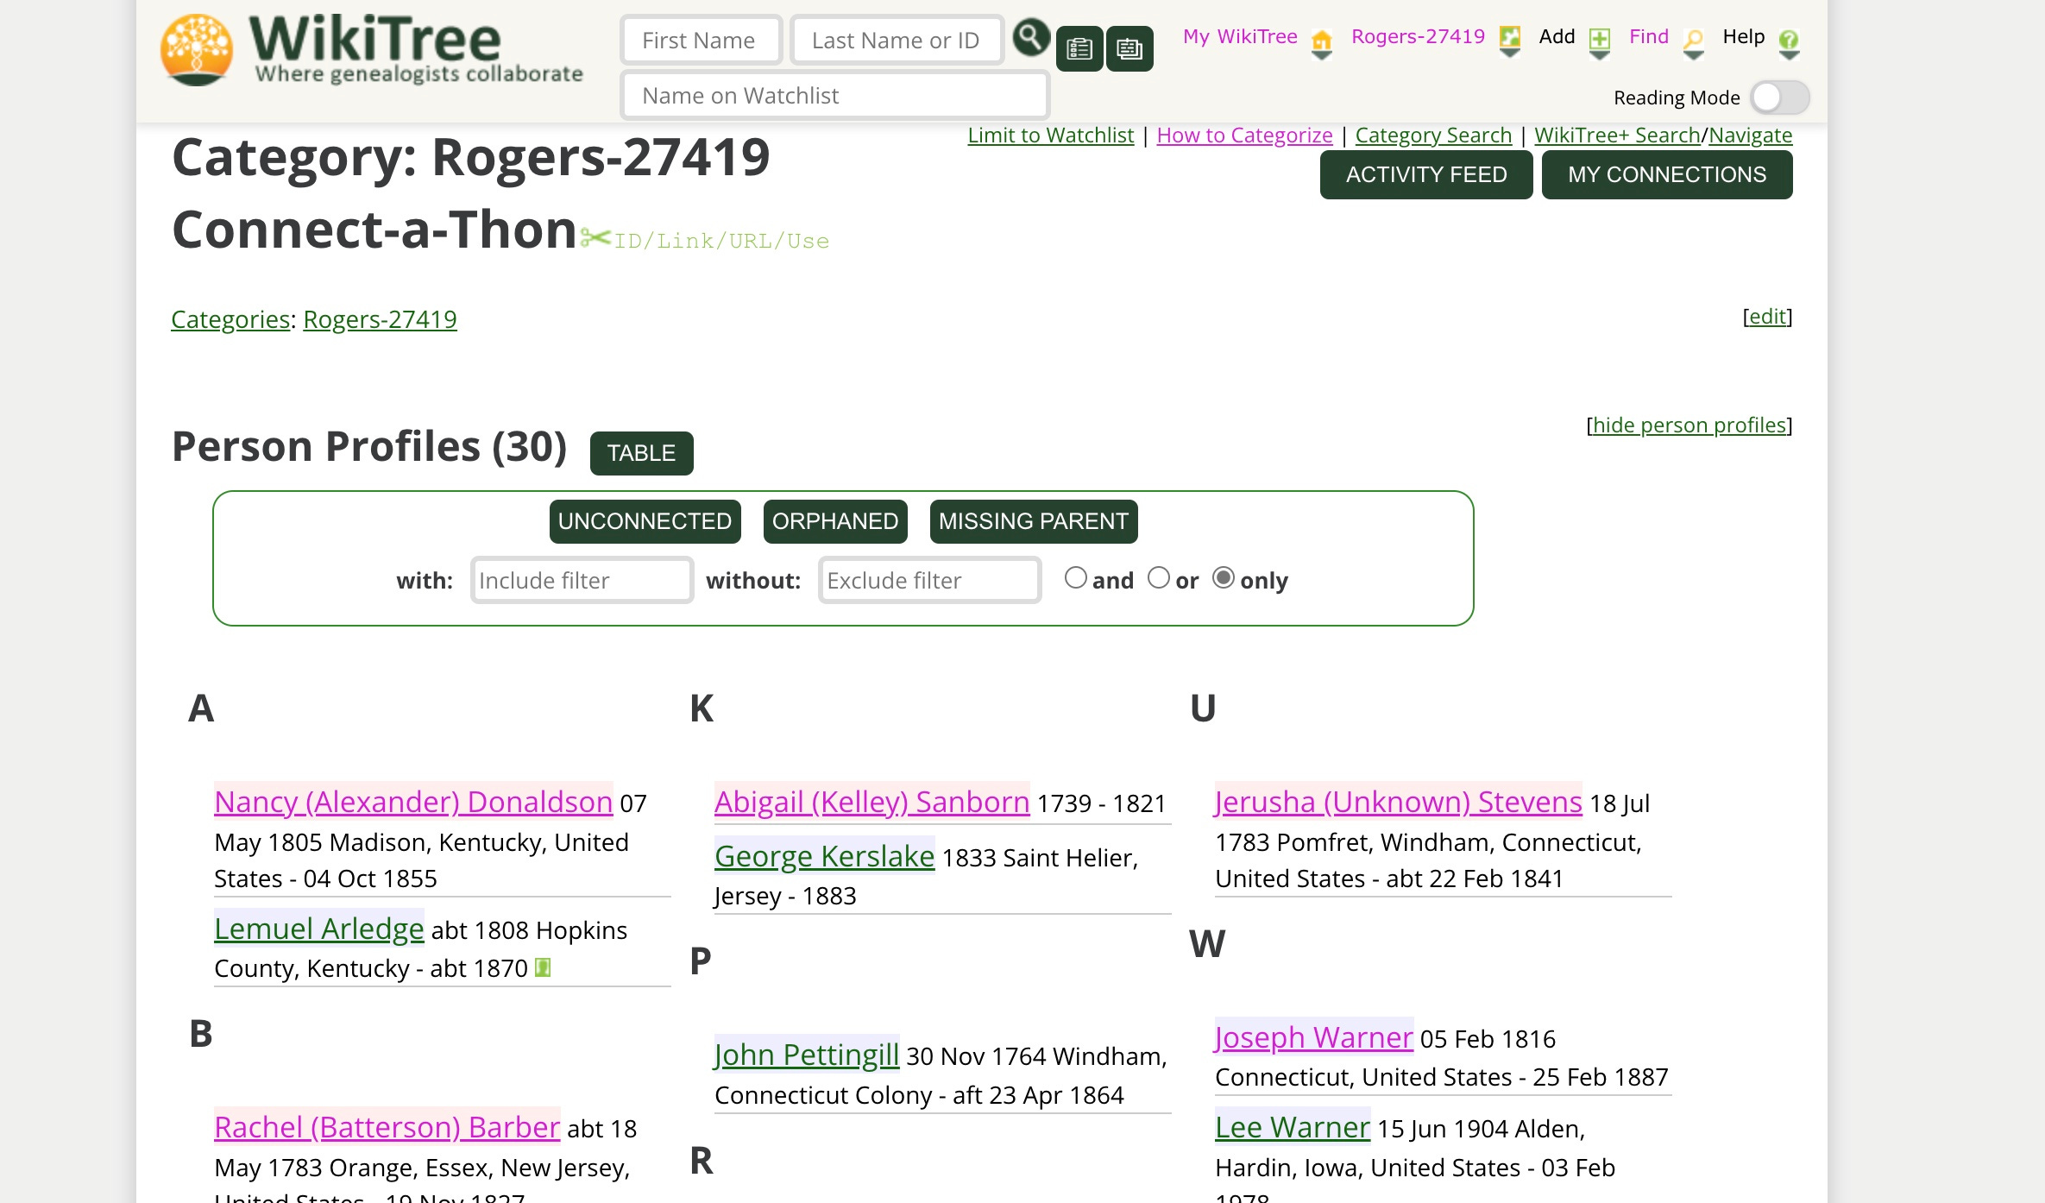Open the Rogers-27419 header menu
This screenshot has height=1203, width=2045.
tap(1418, 36)
